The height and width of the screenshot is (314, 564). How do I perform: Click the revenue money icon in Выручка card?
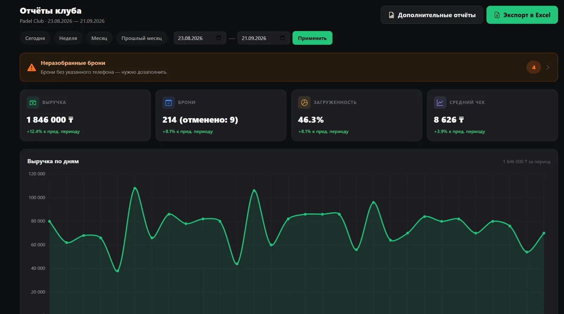(x=33, y=103)
